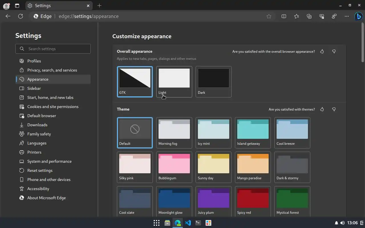This screenshot has height=228, width=365.
Task: Open Collections icon in toolbar
Action: point(309,16)
